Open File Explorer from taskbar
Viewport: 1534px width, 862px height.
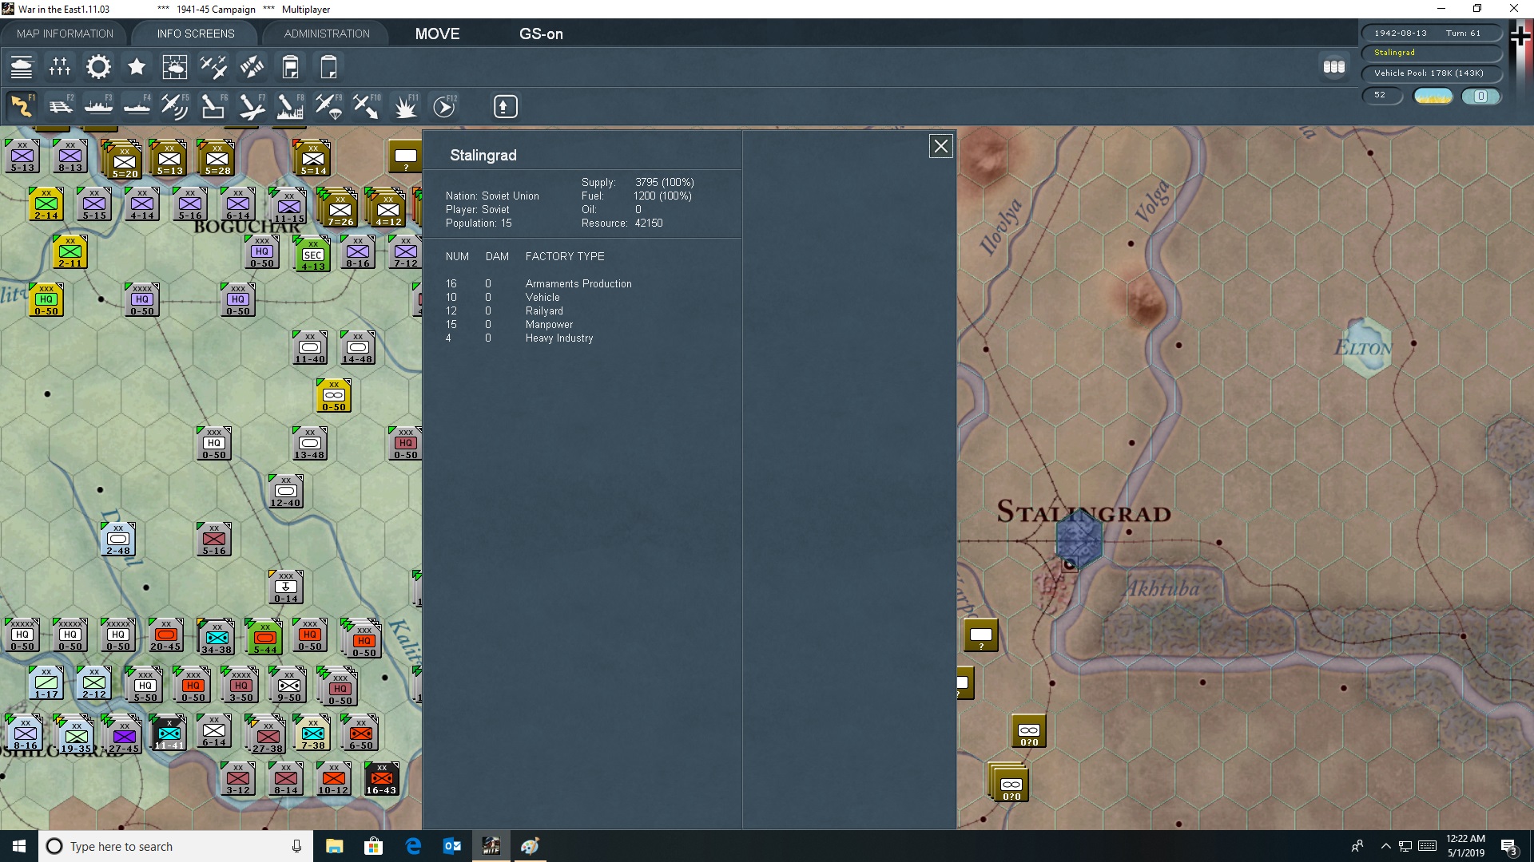pos(334,846)
